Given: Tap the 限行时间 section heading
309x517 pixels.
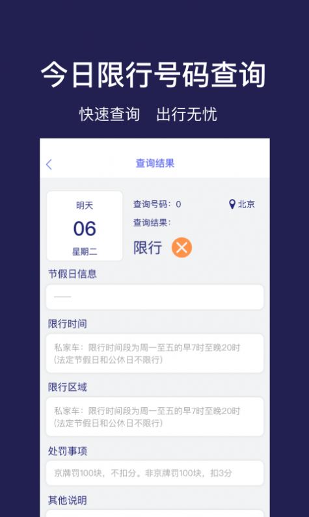Looking at the screenshot, I should coord(67,323).
